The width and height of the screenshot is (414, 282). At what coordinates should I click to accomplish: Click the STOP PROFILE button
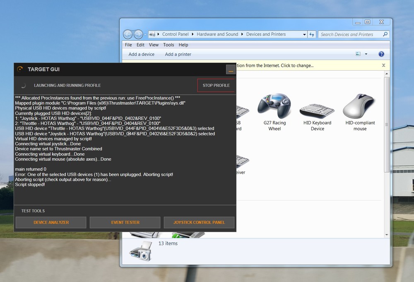point(216,85)
